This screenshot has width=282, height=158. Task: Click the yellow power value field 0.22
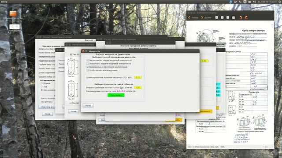coord(138,78)
